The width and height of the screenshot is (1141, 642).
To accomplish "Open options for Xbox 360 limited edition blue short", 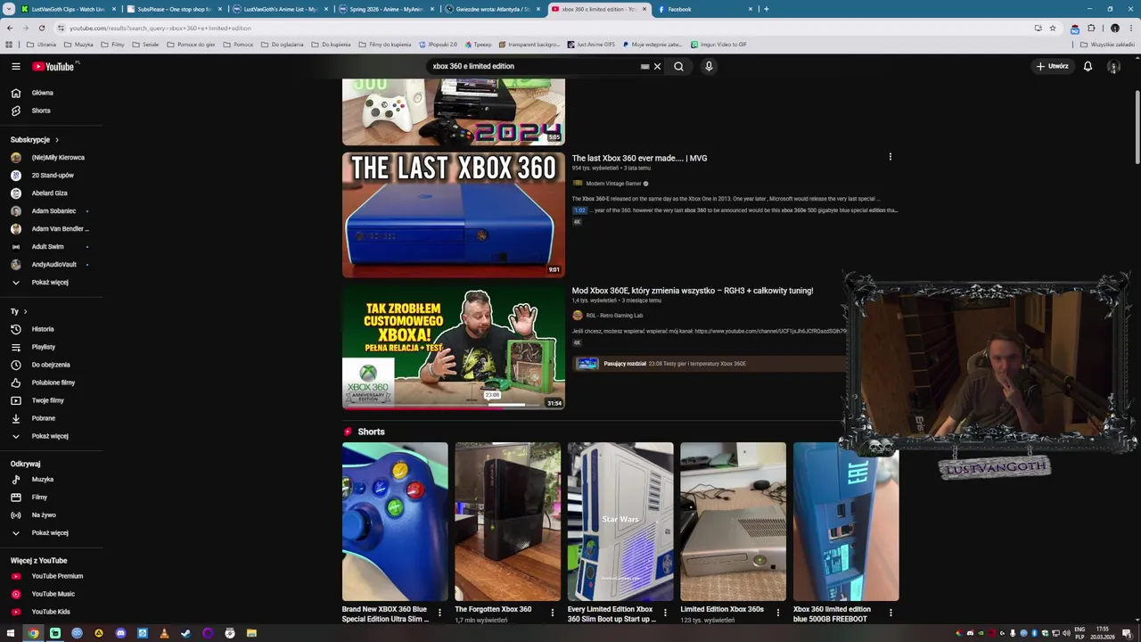I will [x=890, y=613].
